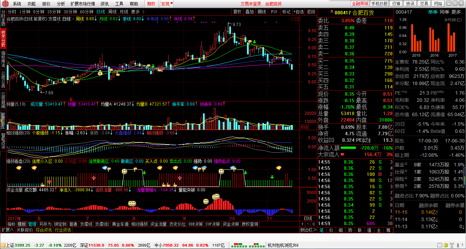Image resolution: width=466 pixels, height=249 pixels.
Task: Open the 分析 menu
Action: [61, 4]
